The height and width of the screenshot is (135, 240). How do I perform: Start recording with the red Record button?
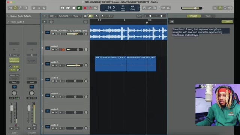(x=85, y=8)
